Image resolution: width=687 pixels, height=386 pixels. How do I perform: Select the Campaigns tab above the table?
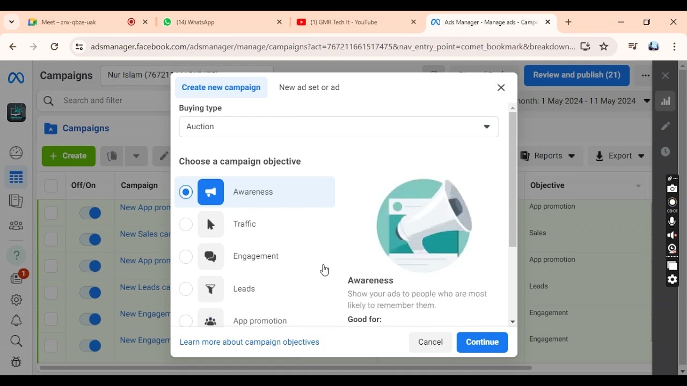pyautogui.click(x=77, y=129)
